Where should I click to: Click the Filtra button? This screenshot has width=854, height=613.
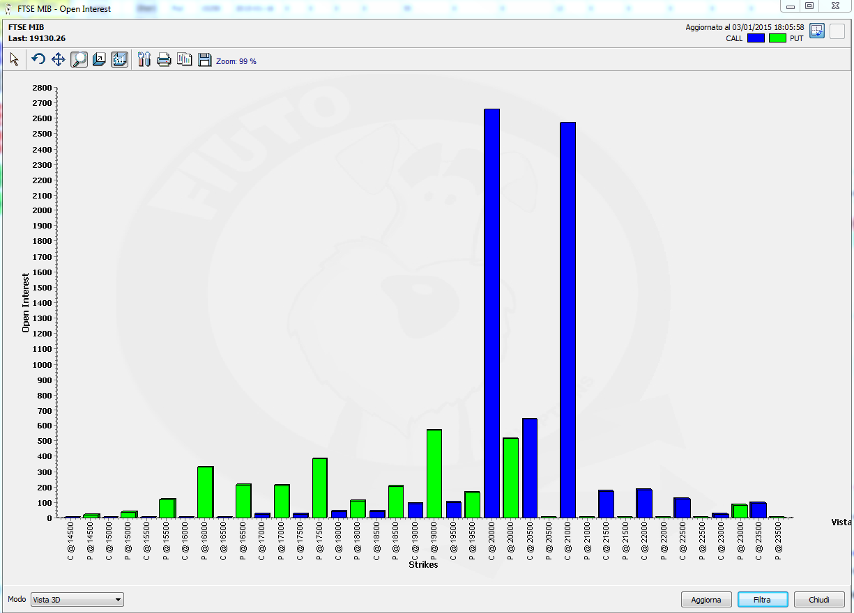pyautogui.click(x=763, y=599)
